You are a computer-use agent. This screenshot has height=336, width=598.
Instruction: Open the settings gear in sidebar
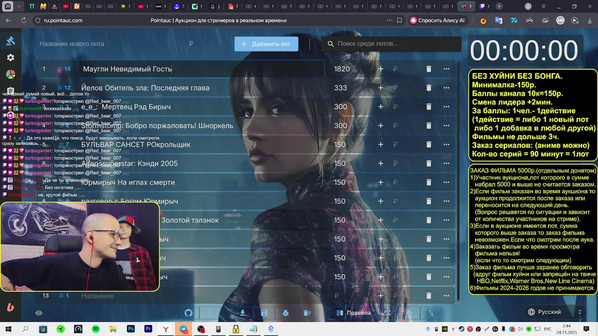10,57
